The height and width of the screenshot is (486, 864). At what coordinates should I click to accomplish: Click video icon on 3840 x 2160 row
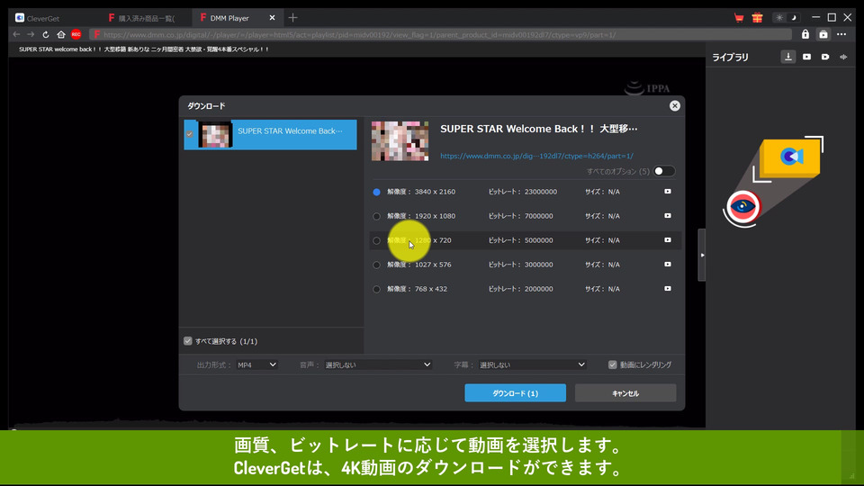pos(667,191)
